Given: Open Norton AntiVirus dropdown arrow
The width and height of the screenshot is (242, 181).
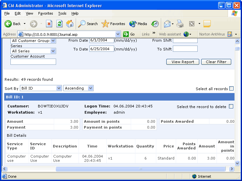Looking at the screenshot, I should (236, 34).
